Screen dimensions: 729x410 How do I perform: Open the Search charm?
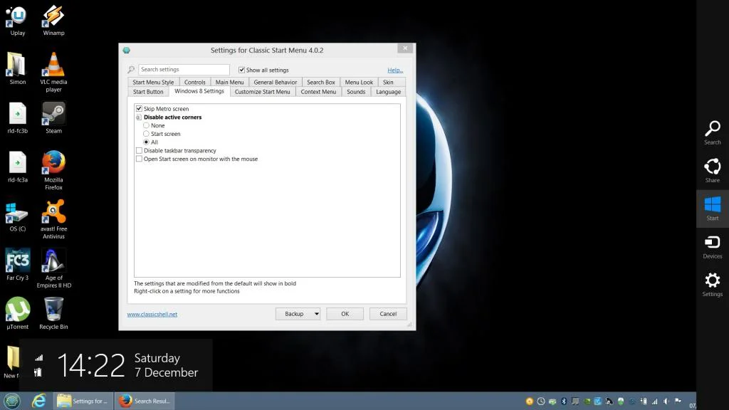pos(712,132)
